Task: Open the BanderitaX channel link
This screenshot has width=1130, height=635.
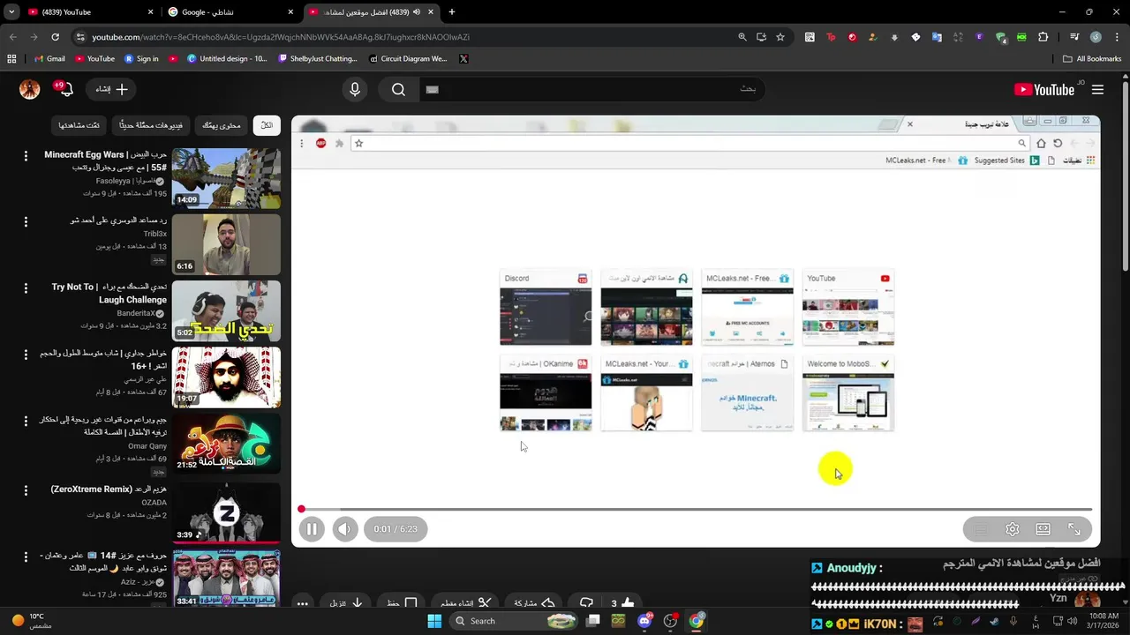Action: pos(136,313)
